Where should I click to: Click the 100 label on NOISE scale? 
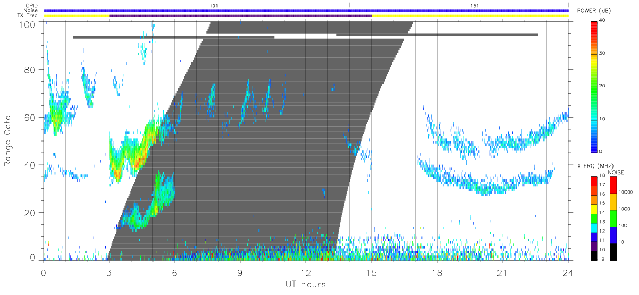623,225
